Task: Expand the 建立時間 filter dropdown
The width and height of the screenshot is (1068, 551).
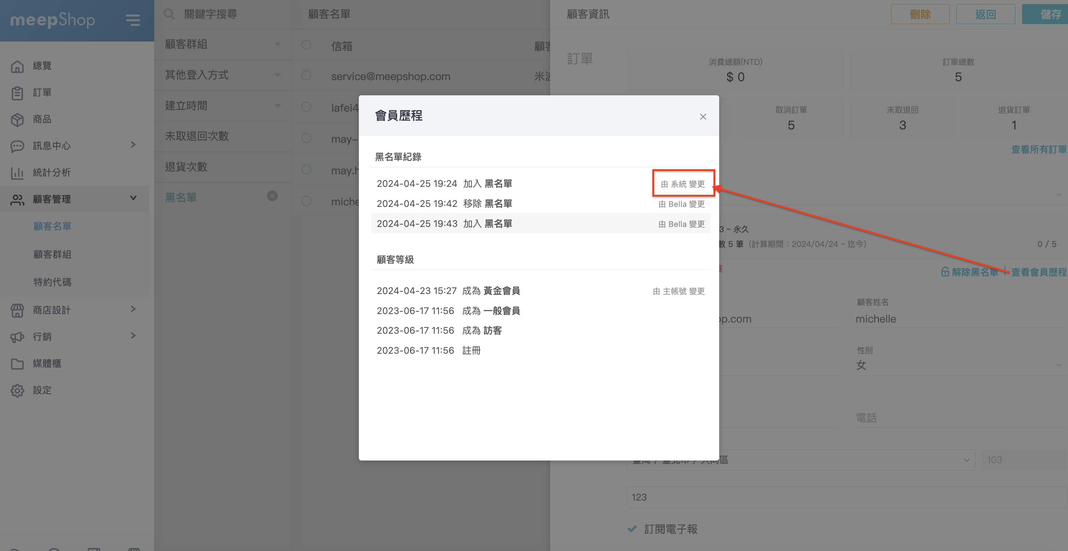Action: (277, 106)
